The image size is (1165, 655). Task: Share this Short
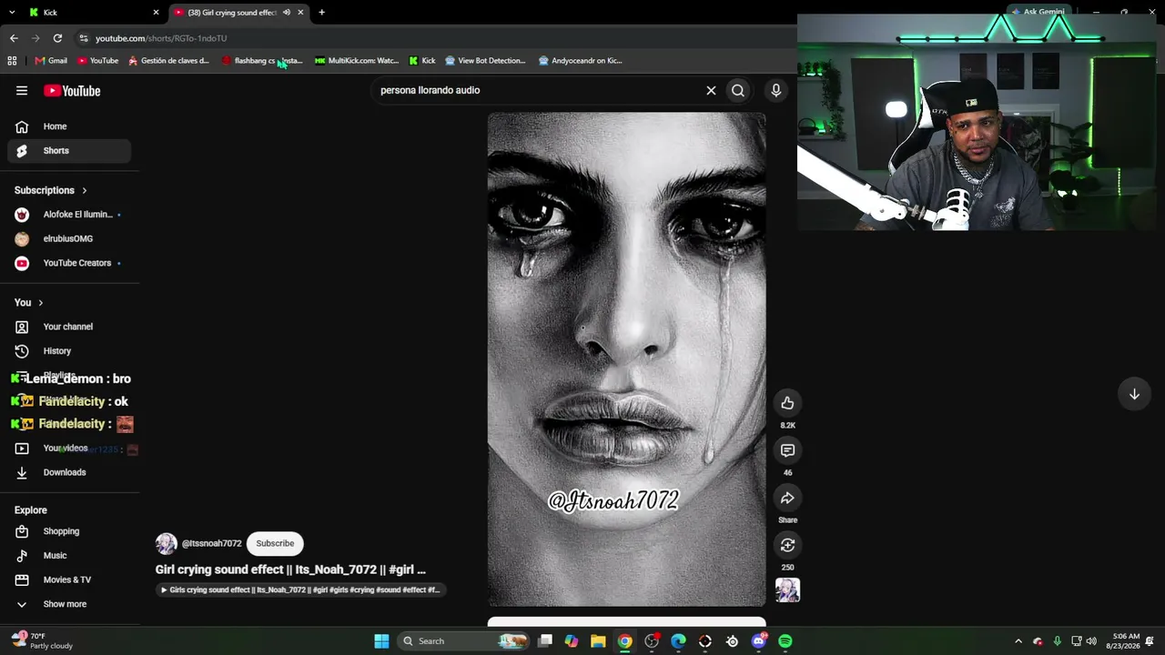[x=787, y=498]
